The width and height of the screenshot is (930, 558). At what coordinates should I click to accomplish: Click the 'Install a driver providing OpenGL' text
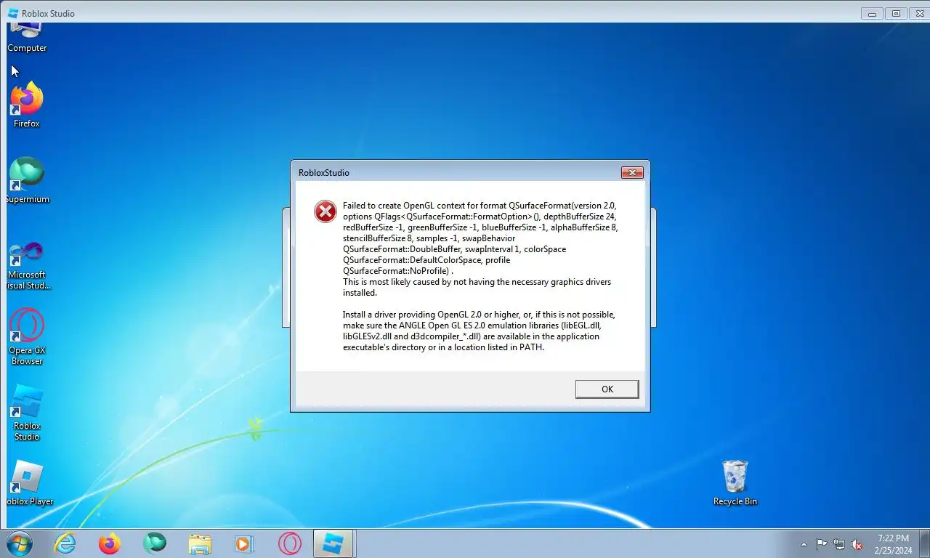click(479, 331)
